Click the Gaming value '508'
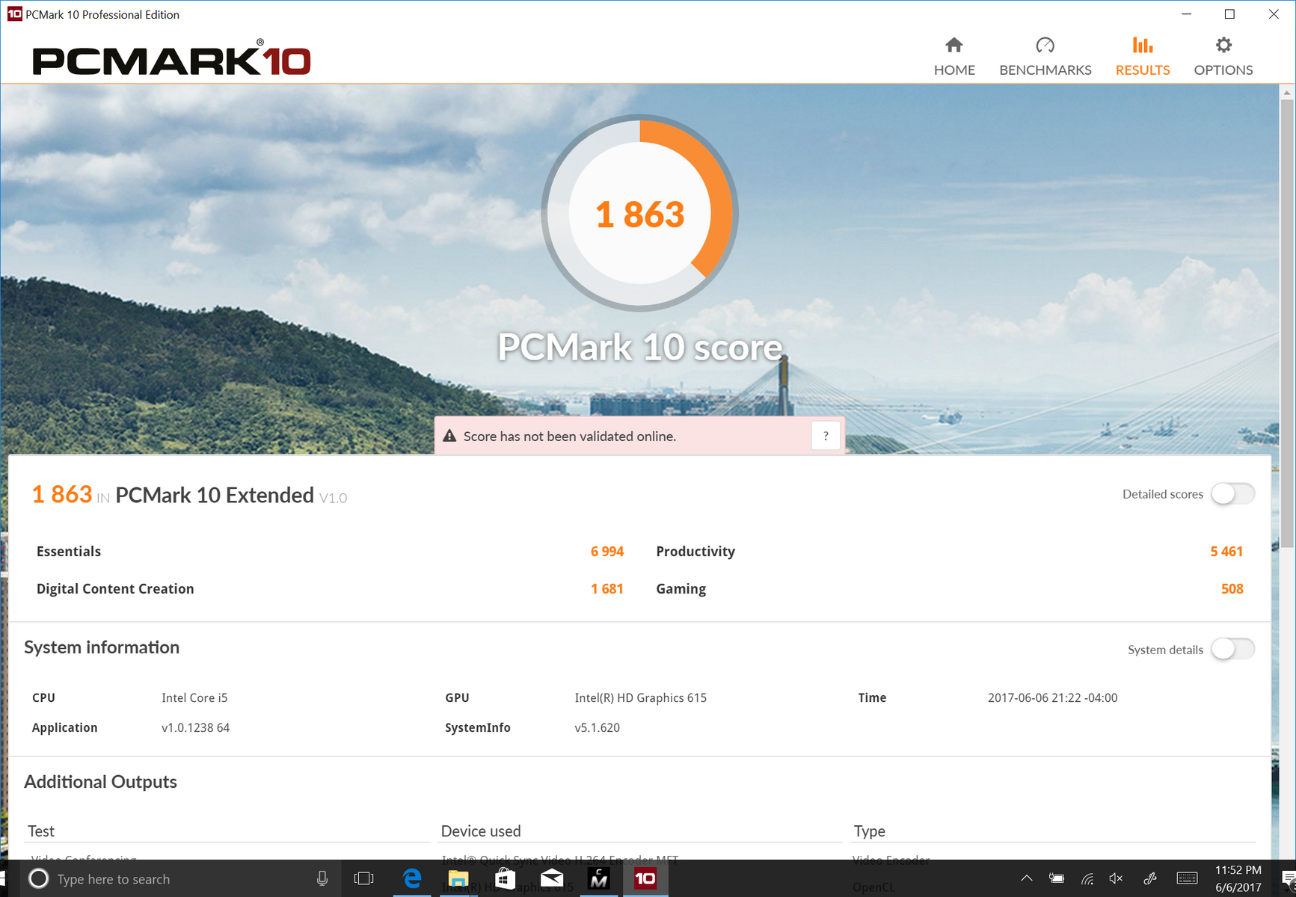 click(1232, 589)
